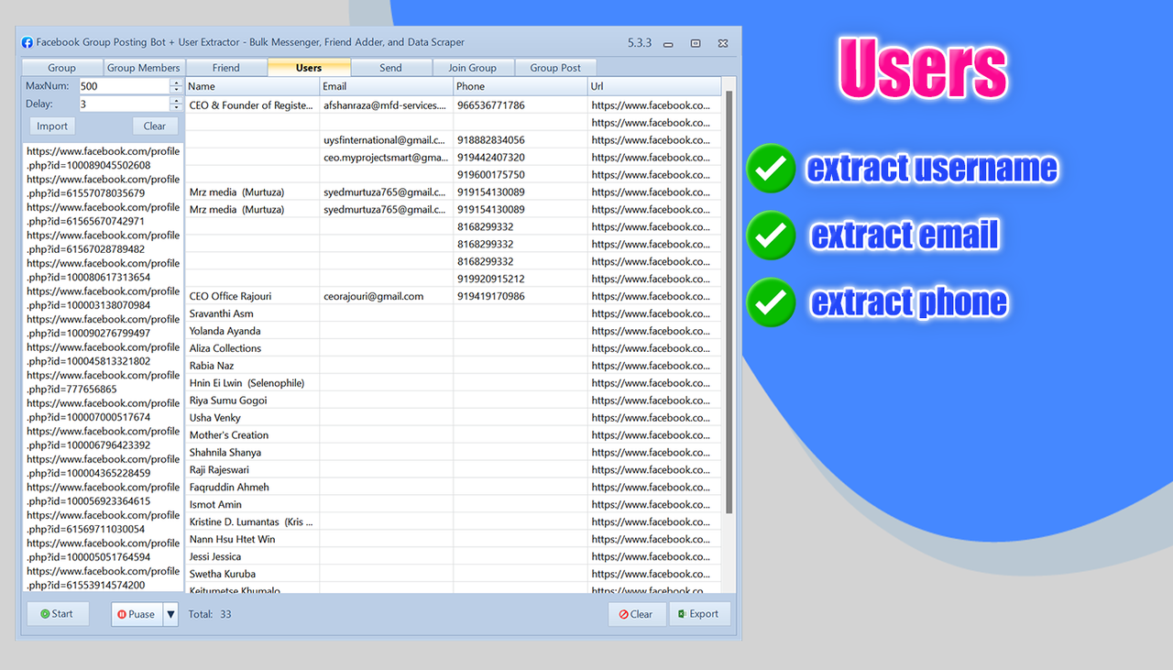Select the Usha Venky row
Screen dimensions: 1173x670
[x=454, y=418]
